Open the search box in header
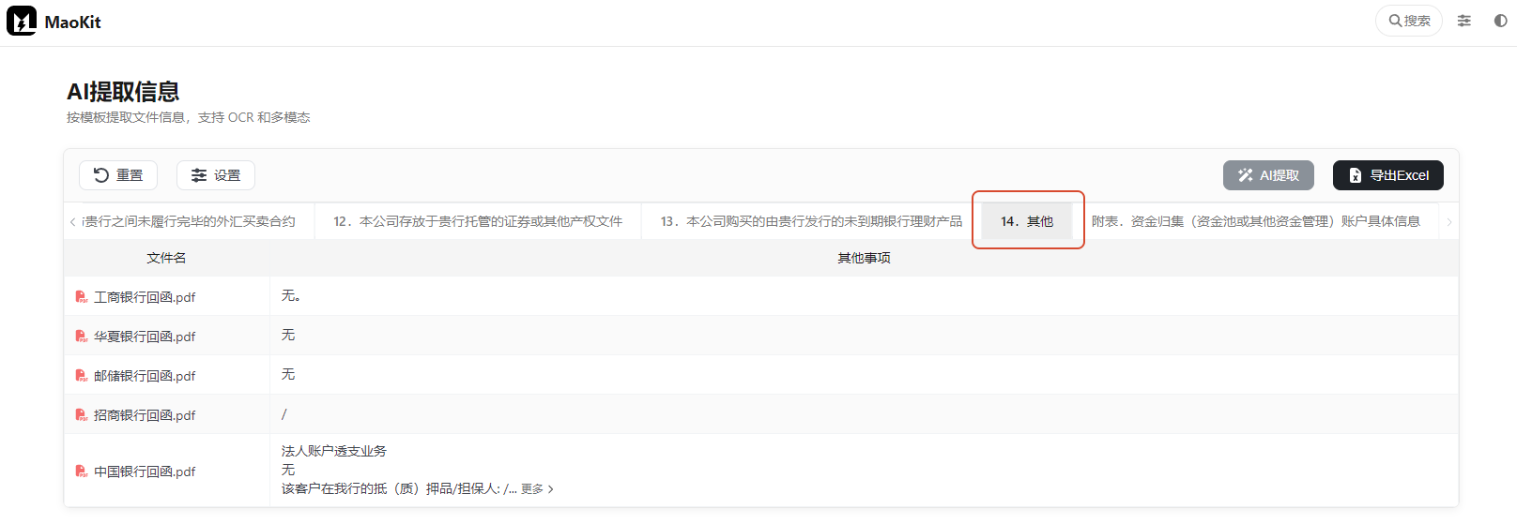Image resolution: width=1517 pixels, height=524 pixels. [x=1408, y=21]
